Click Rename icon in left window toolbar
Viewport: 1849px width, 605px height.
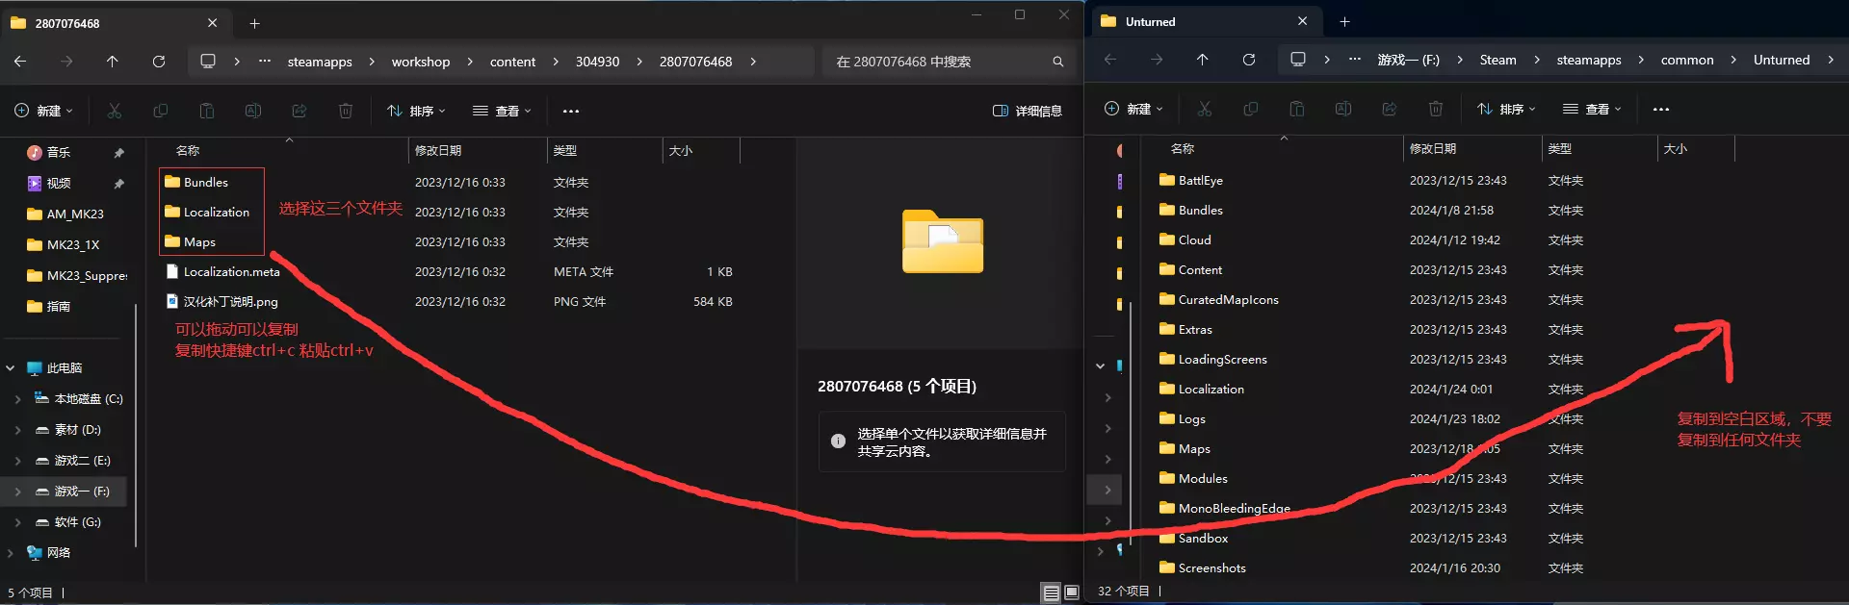(x=253, y=112)
